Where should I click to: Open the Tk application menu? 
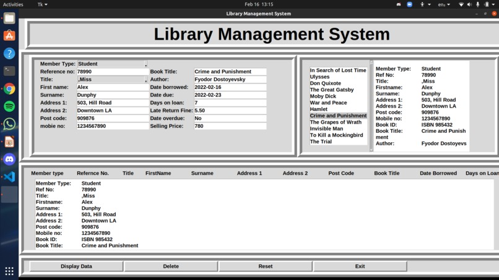point(42,4)
